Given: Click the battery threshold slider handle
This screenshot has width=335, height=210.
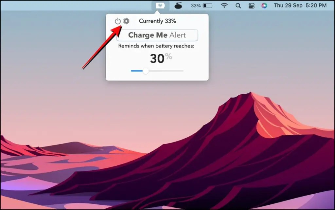Looking at the screenshot, I should tap(146, 70).
